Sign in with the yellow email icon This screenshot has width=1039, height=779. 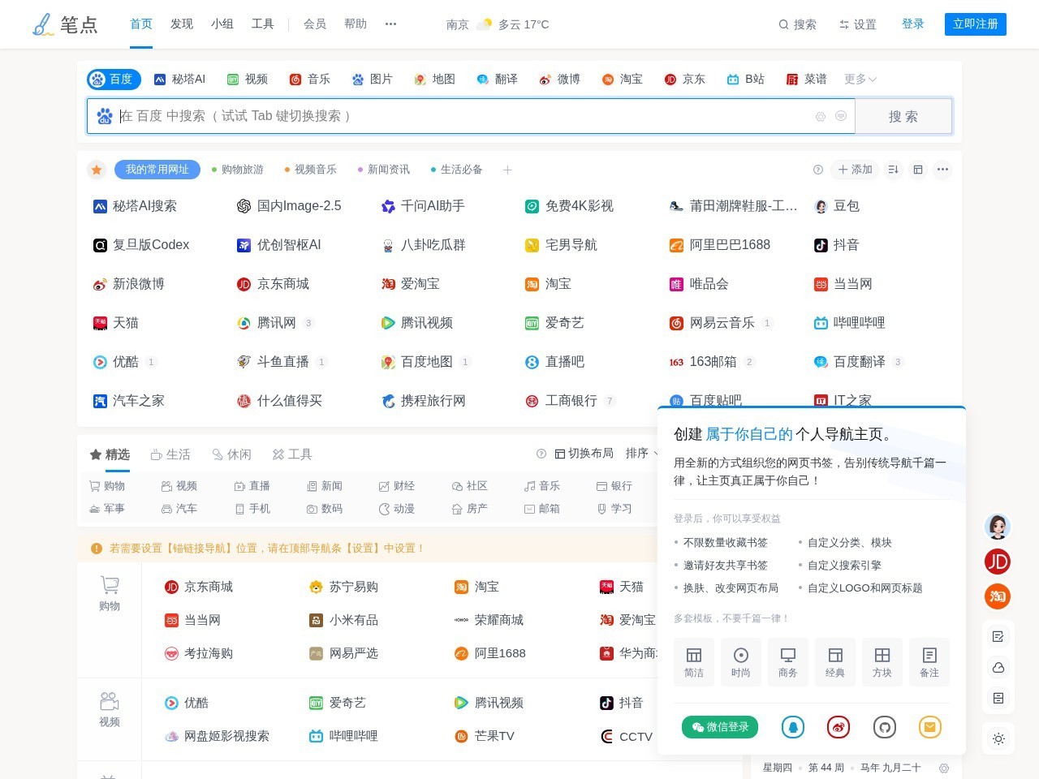pyautogui.click(x=930, y=727)
